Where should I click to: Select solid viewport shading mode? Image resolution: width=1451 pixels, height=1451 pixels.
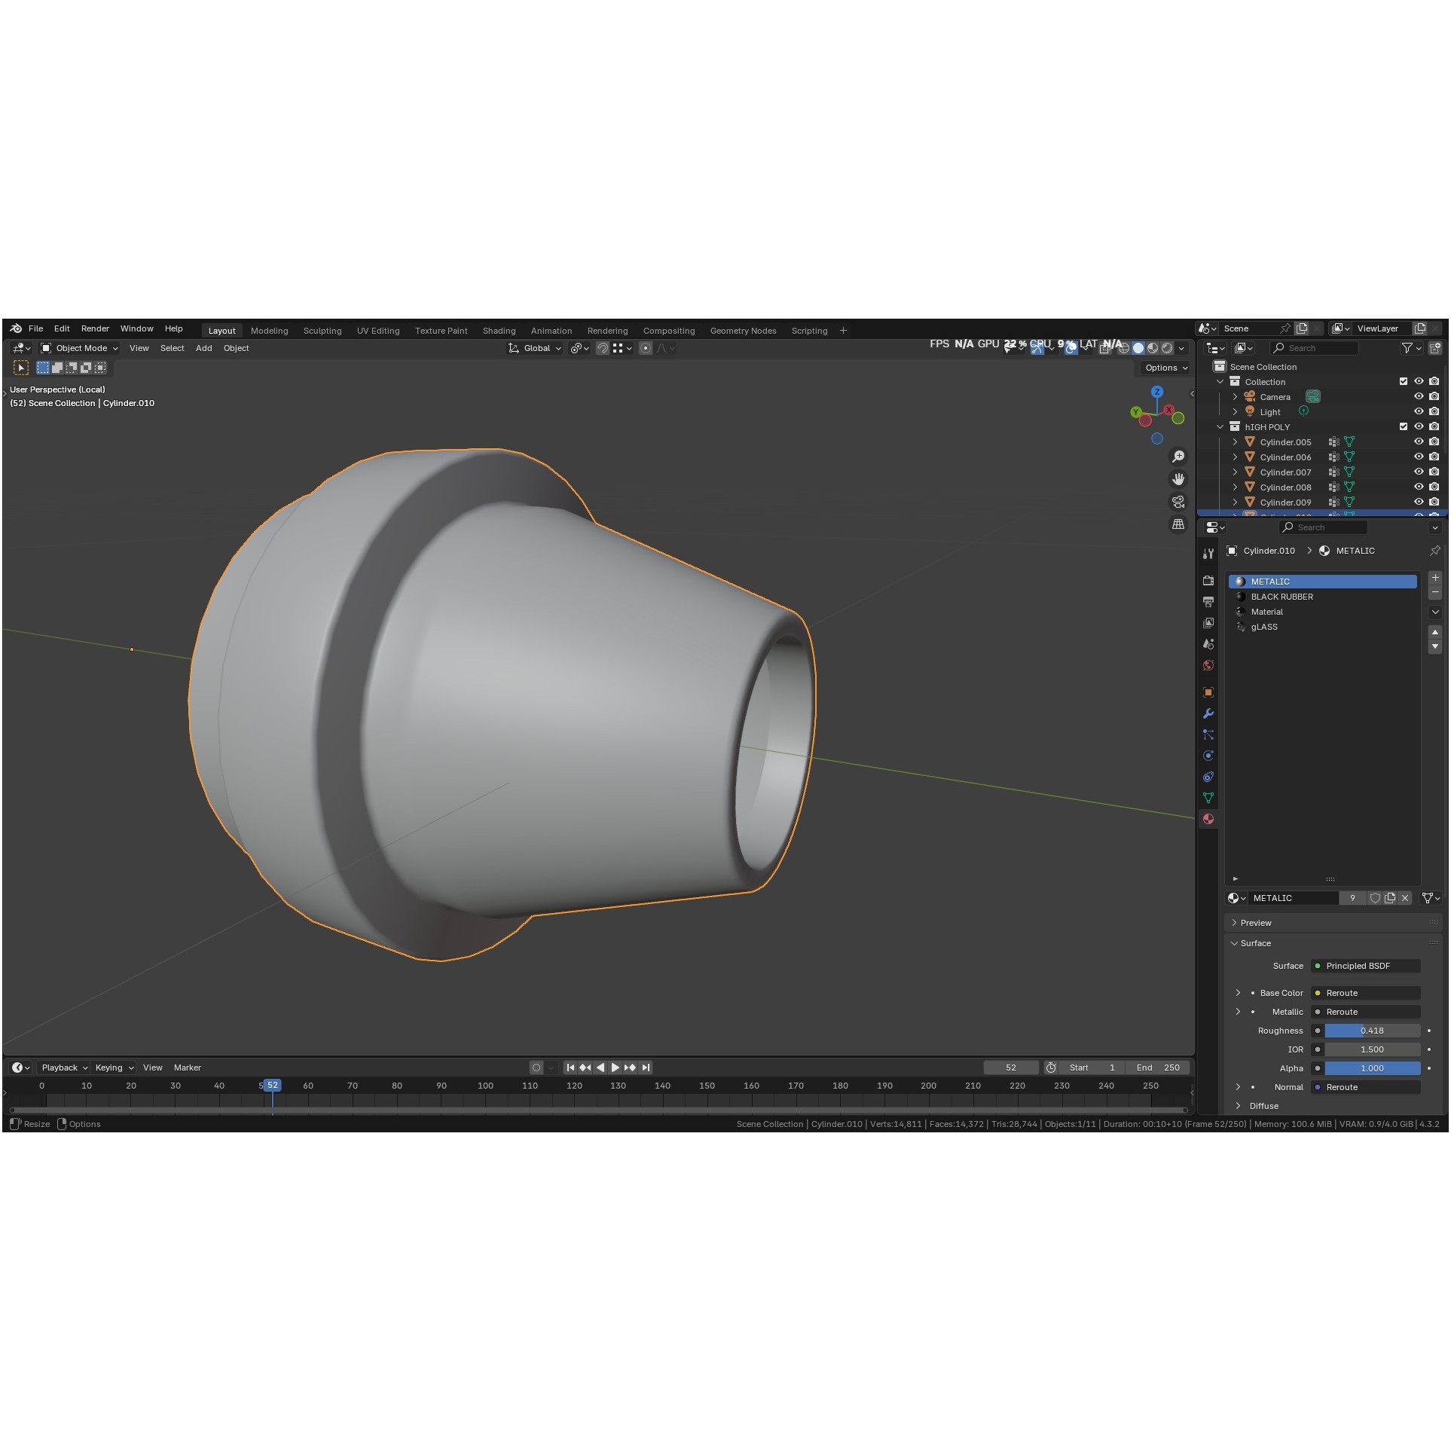tap(1138, 348)
